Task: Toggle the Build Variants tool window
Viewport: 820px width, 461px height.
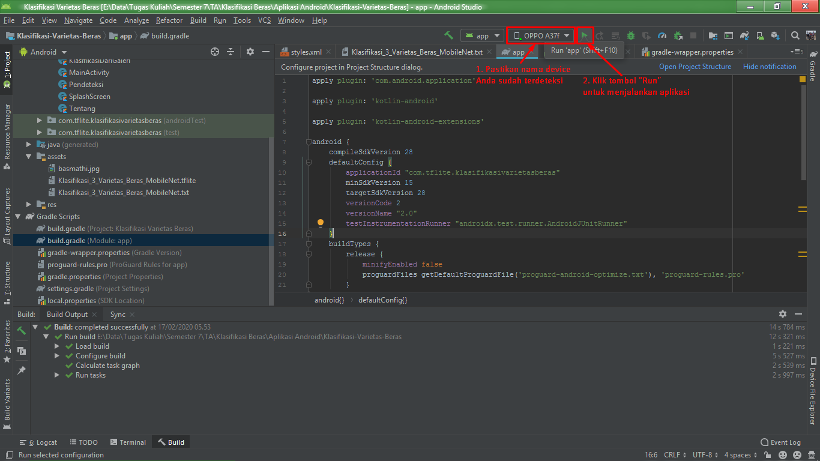Action: click(x=7, y=404)
